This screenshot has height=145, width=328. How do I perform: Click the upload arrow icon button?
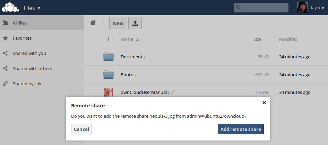[135, 23]
